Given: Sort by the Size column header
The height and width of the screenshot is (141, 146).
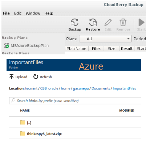Looking at the screenshot, I should coord(111,49).
